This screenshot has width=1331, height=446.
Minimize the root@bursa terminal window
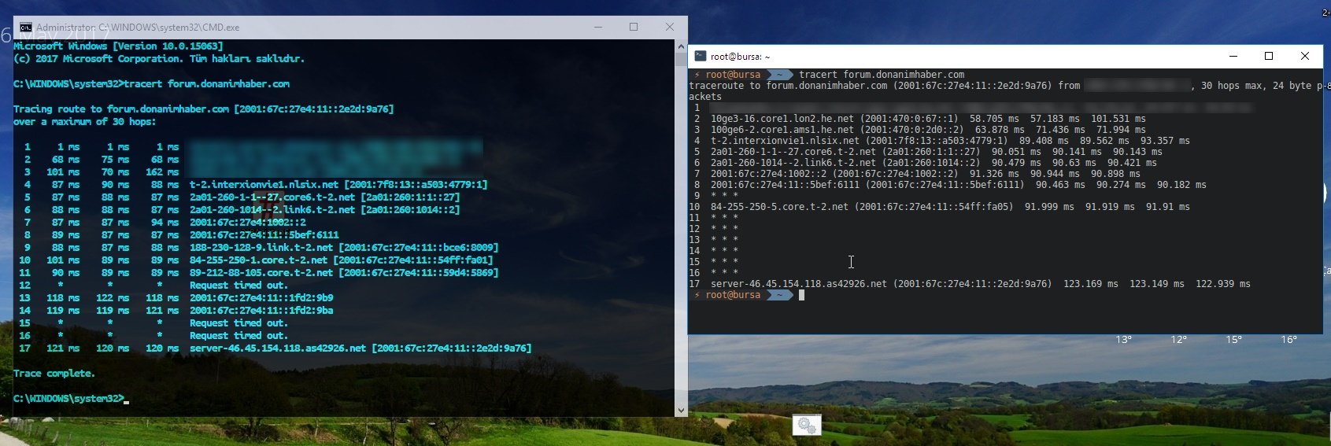pos(1233,56)
